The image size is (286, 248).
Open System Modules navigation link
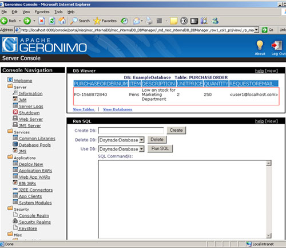coord(35,203)
